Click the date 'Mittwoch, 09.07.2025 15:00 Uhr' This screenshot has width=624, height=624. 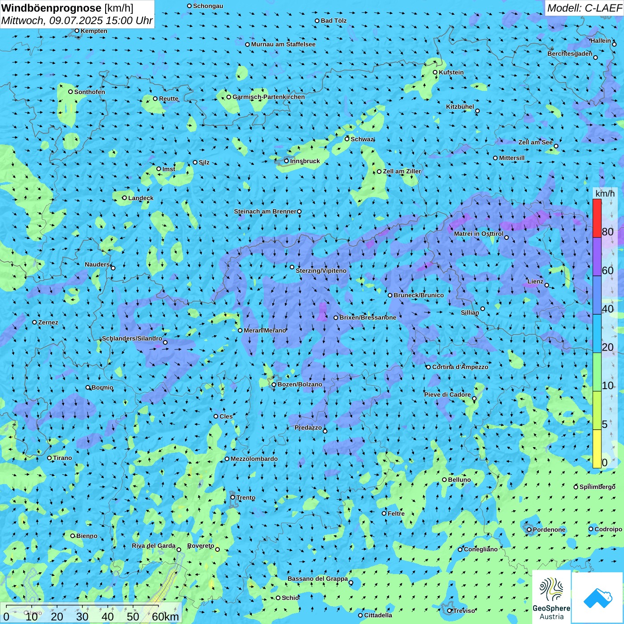click(x=77, y=21)
